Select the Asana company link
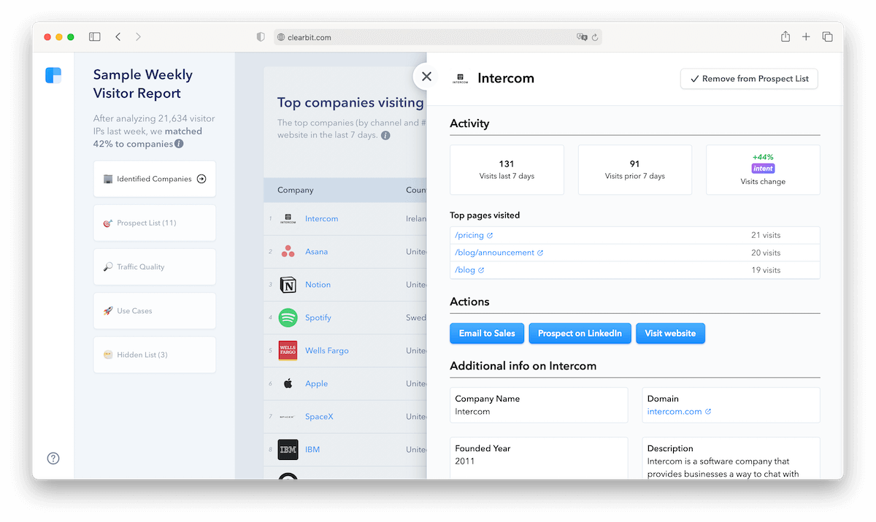876x522 pixels. pyautogui.click(x=316, y=252)
